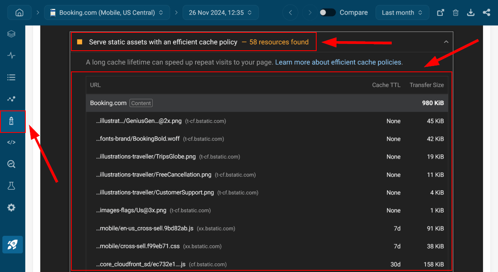
Task: Open the Us@3x.png flag resource URL
Action: (x=131, y=211)
